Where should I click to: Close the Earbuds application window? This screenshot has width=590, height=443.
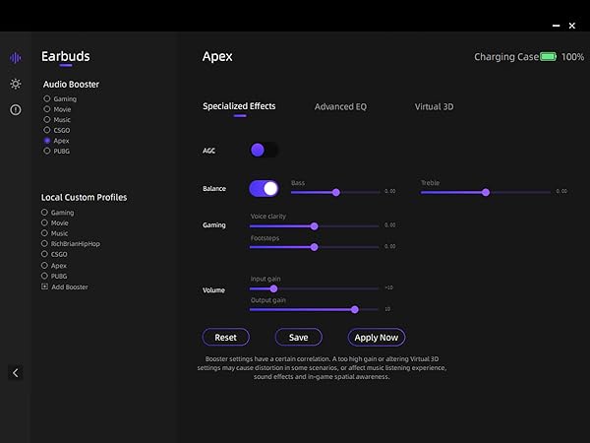[572, 26]
